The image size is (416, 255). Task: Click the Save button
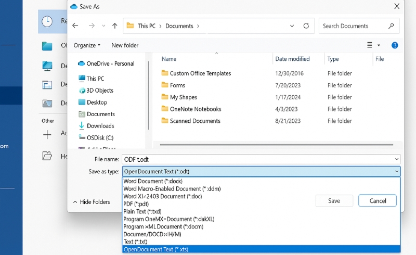334,201
